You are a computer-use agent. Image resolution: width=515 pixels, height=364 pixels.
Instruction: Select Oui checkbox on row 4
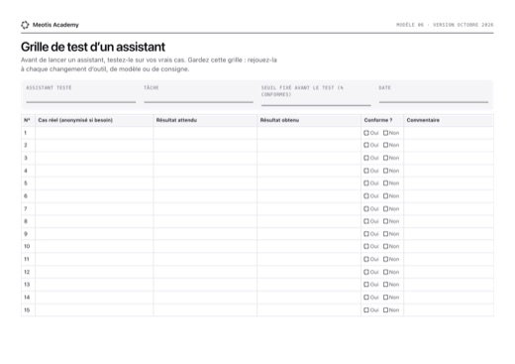point(366,171)
